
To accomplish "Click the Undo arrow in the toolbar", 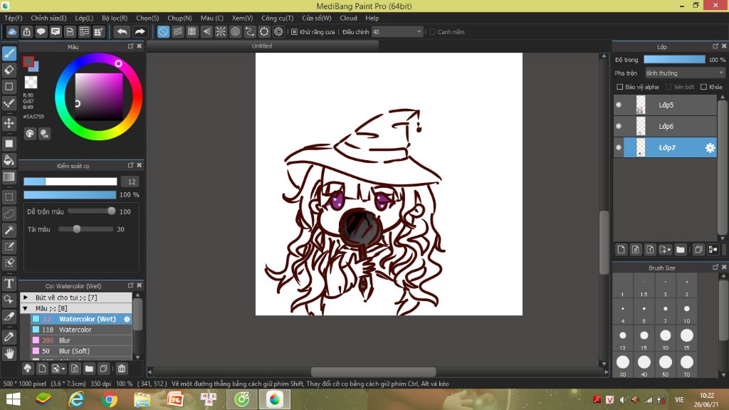I will pos(122,31).
